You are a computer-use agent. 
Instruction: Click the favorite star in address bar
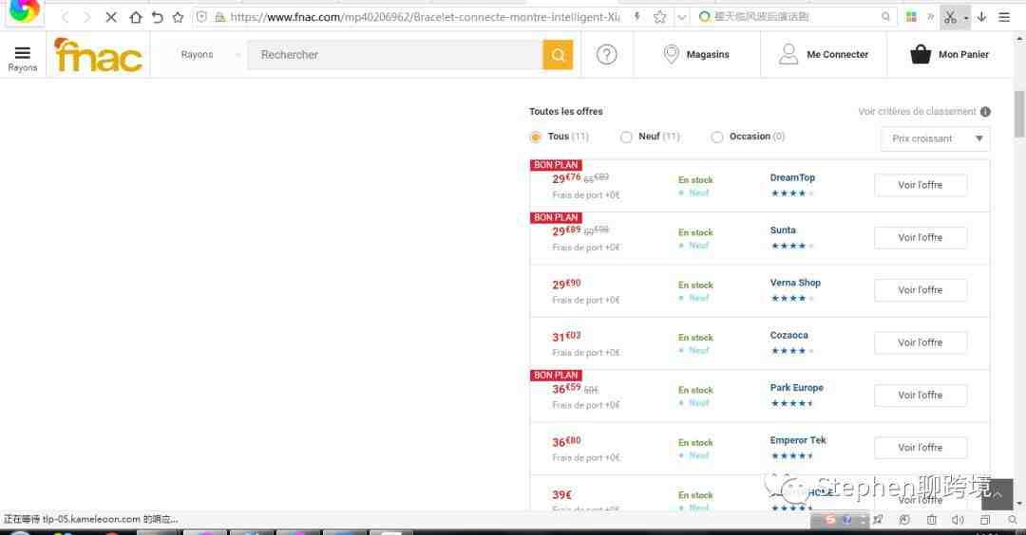659,17
